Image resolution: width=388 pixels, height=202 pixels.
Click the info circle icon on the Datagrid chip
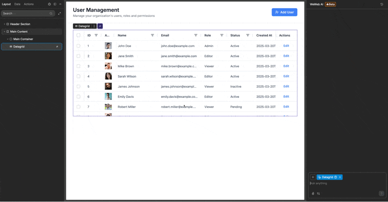336,177
